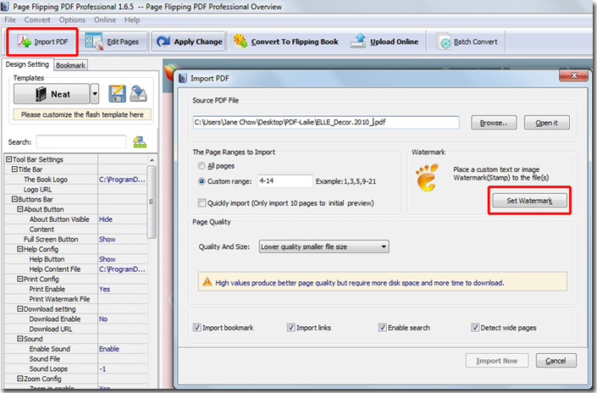Select the Book Logo row
This screenshot has width=597, height=393.
pyautogui.click(x=75, y=180)
